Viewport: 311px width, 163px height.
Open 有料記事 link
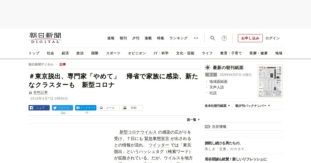[40, 92]
